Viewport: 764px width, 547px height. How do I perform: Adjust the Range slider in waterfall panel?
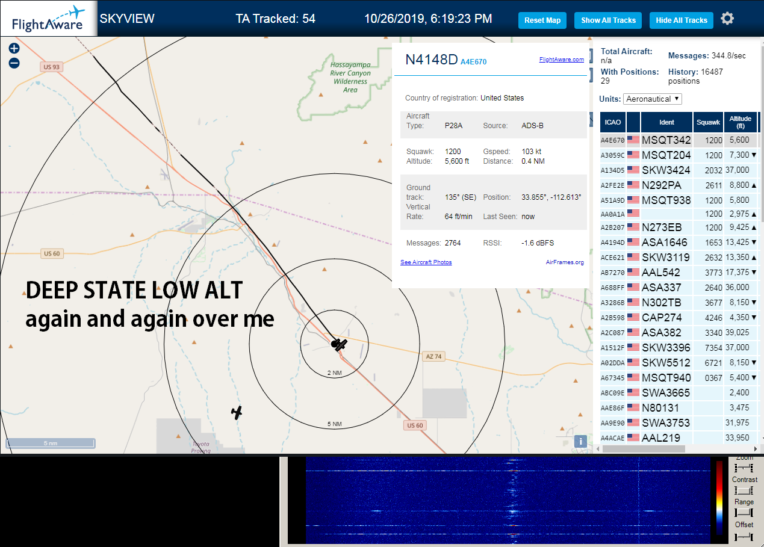click(x=744, y=512)
